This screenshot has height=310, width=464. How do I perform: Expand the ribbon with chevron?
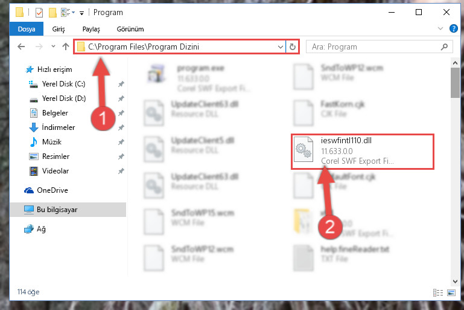440,28
